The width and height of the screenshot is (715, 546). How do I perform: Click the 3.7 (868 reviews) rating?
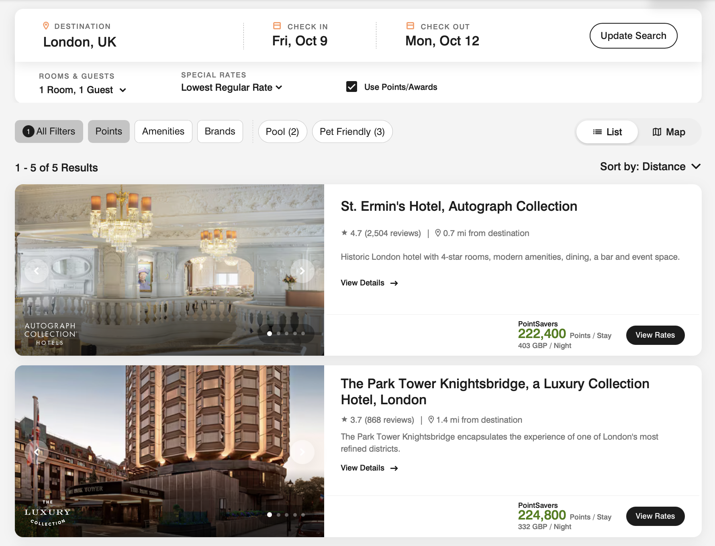pos(378,420)
